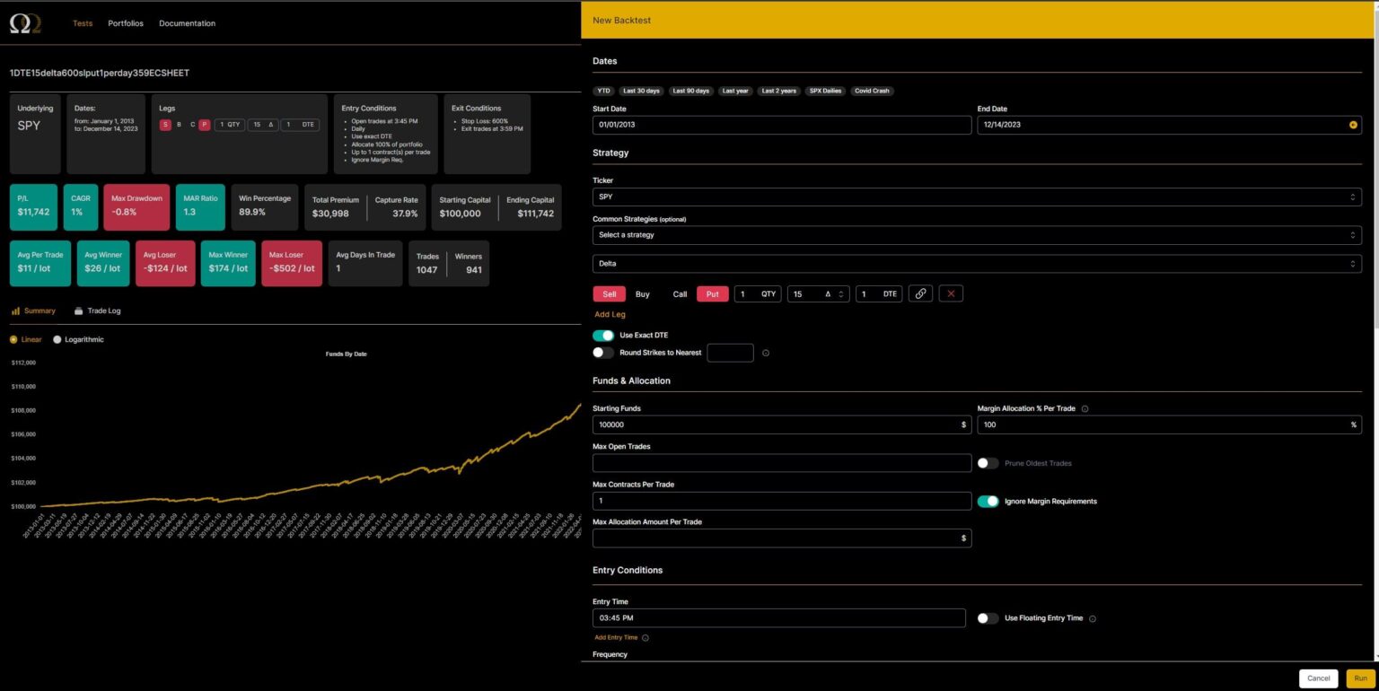Click the link icon in the leg row

tap(920, 293)
